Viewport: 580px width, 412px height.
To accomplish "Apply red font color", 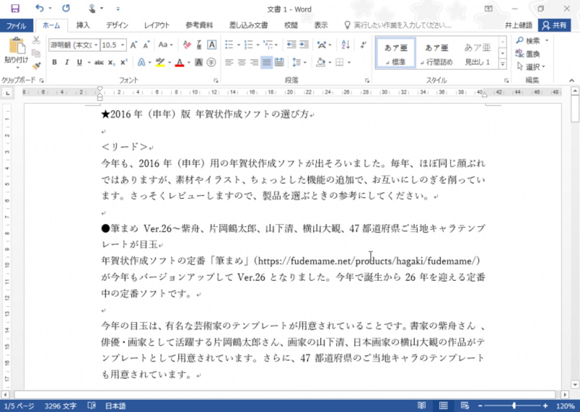I will point(179,62).
